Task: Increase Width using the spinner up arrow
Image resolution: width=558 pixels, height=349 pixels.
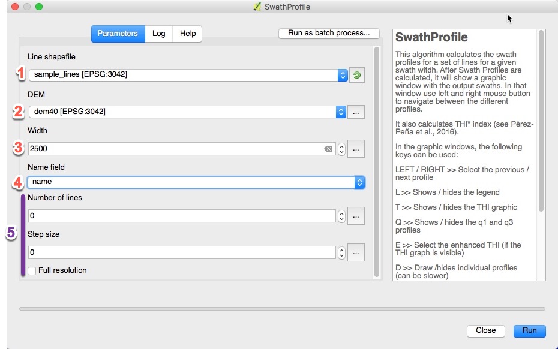Action: [x=341, y=146]
